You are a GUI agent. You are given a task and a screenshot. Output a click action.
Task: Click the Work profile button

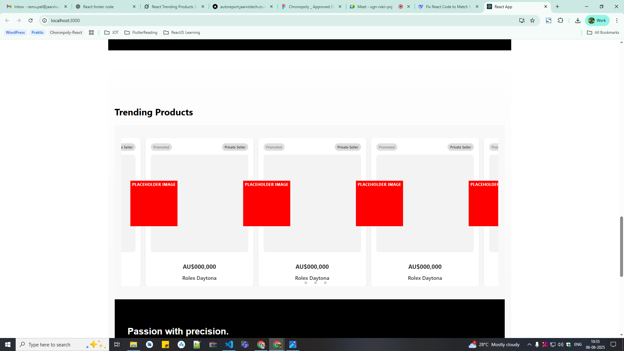click(x=597, y=20)
